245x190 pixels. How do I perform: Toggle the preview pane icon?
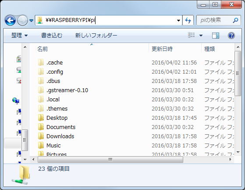216,36
